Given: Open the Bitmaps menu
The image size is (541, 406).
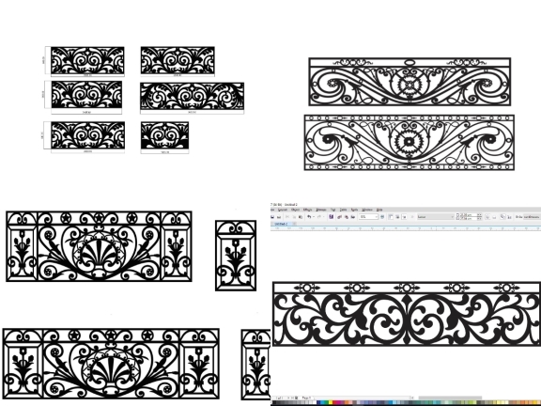Looking at the screenshot, I should (x=321, y=210).
